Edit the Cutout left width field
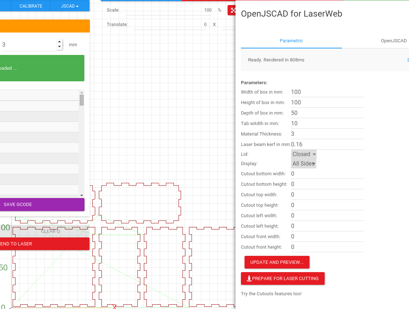 pos(327,216)
